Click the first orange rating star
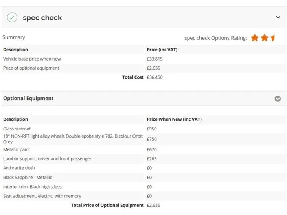Screen dimensions: 287x215 (255, 38)
